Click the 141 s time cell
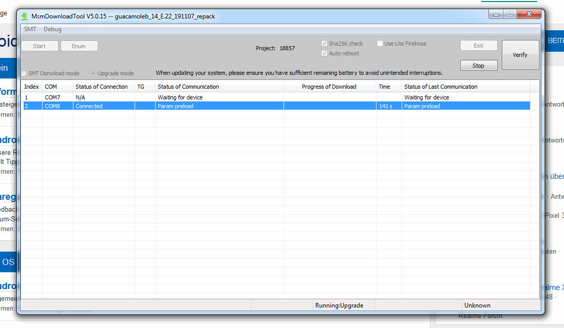This screenshot has width=564, height=328. (x=389, y=106)
